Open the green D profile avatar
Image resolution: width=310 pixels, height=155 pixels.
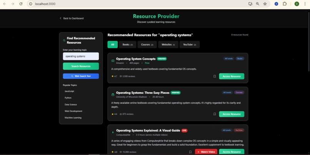[x=297, y=4]
